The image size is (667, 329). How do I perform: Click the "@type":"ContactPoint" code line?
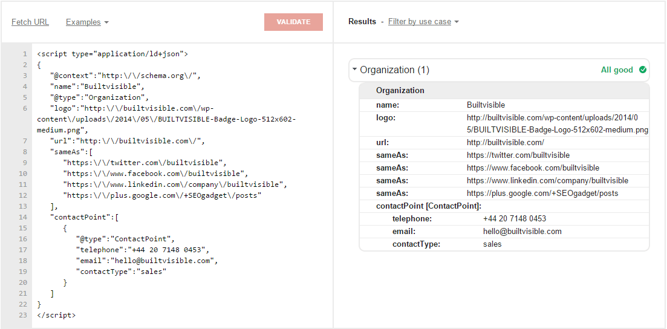126,239
